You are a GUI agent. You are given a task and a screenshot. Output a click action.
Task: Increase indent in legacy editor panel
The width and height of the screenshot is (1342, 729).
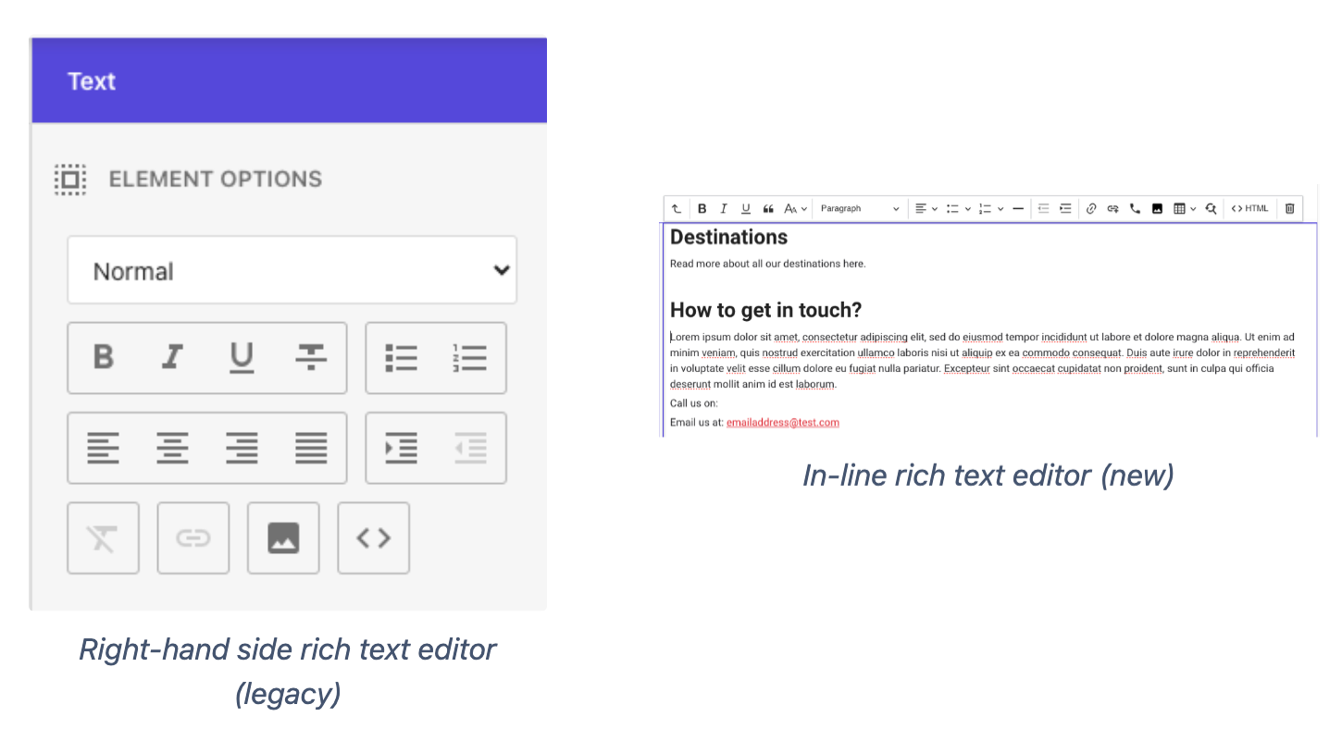click(402, 448)
